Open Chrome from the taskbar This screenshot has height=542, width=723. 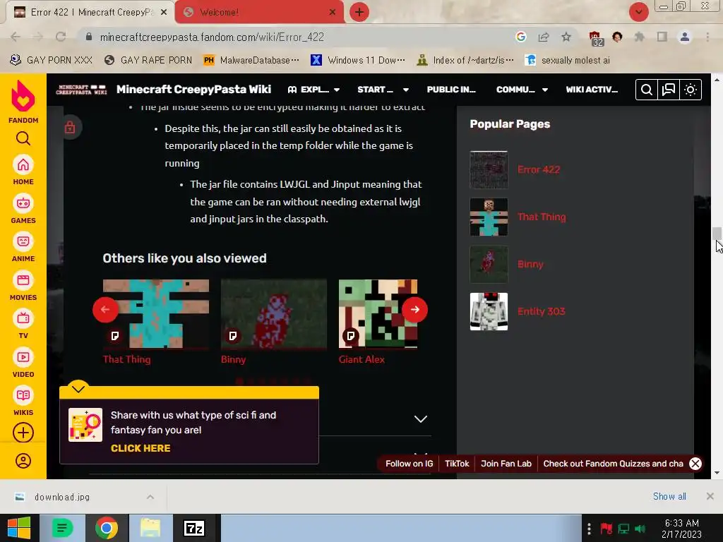[x=107, y=528]
